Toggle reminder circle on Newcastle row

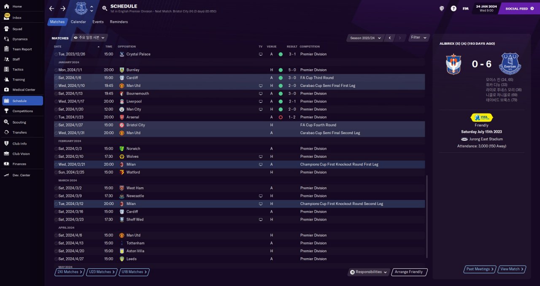(x=56, y=196)
